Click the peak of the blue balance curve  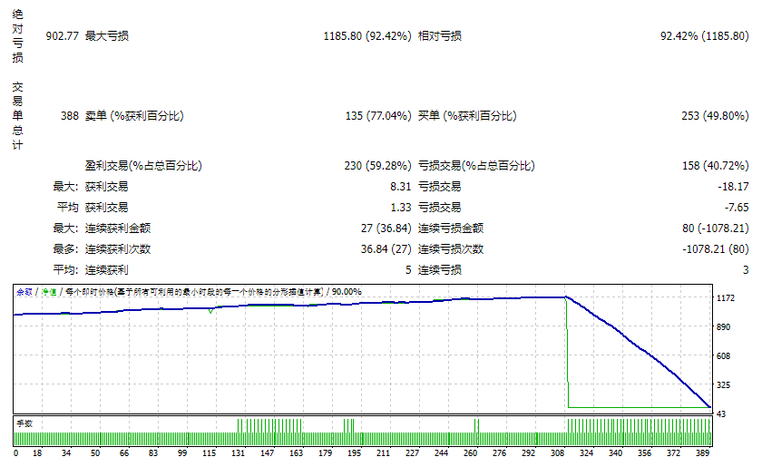pyautogui.click(x=565, y=297)
